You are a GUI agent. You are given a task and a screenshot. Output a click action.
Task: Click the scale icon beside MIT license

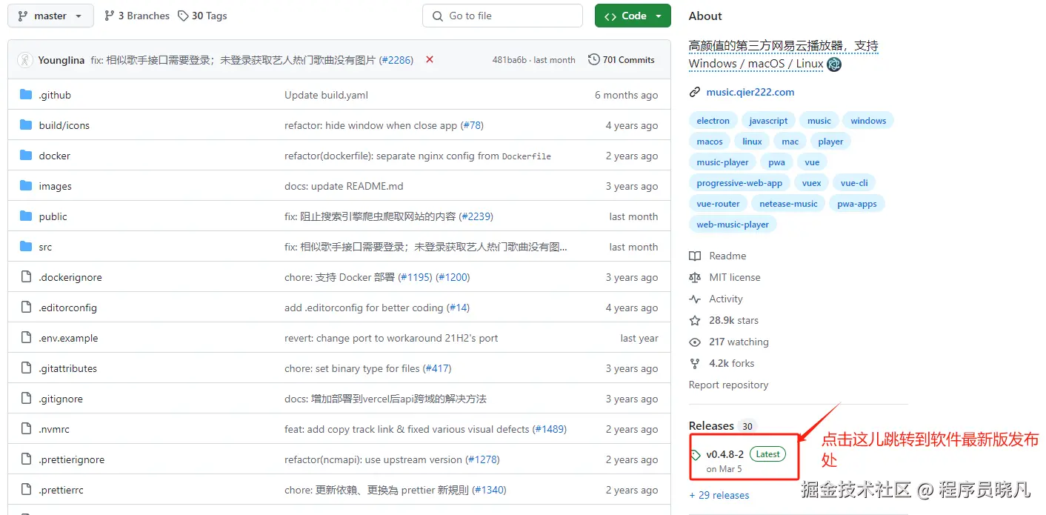coord(695,277)
